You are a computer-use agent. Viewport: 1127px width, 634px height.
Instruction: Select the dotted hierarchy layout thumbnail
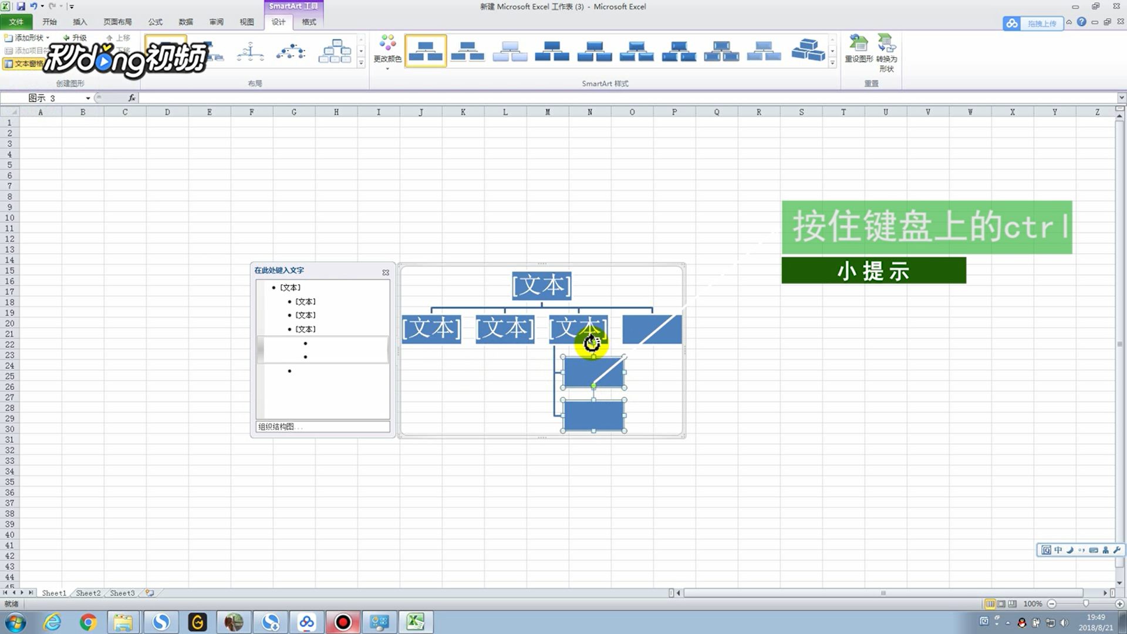291,52
